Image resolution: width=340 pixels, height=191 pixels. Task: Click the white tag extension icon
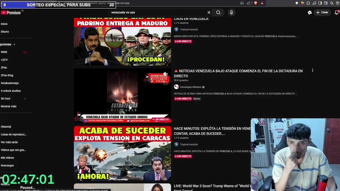(297, 3)
